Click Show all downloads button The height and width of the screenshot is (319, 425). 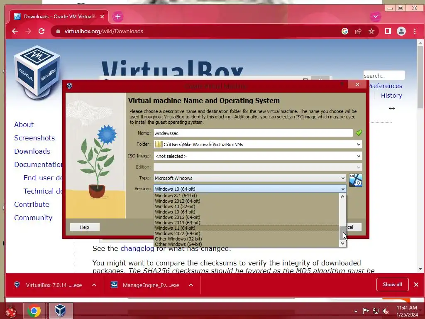pos(392,285)
